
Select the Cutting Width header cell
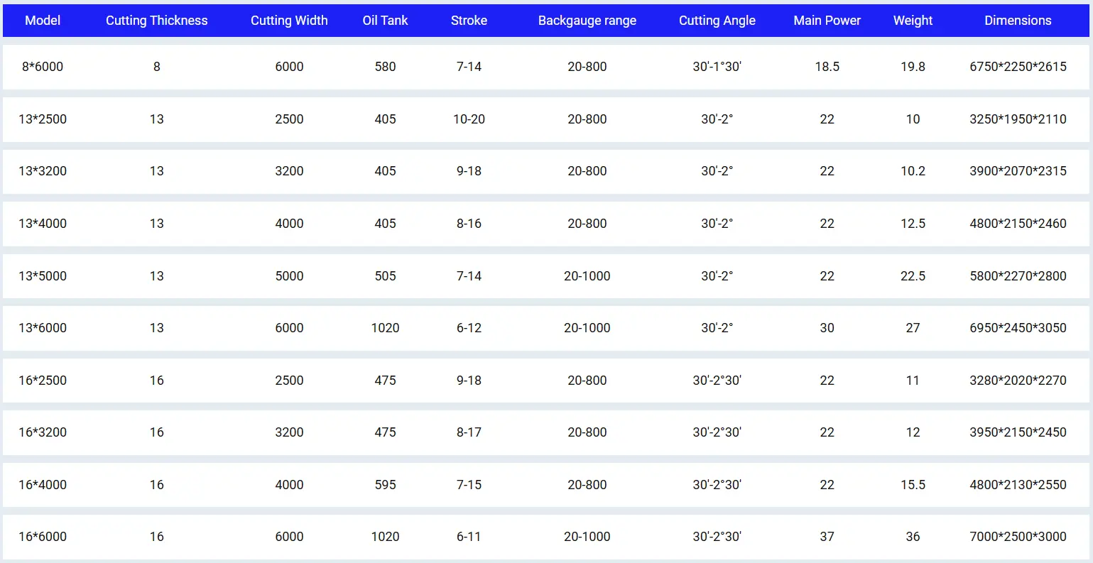tap(289, 21)
